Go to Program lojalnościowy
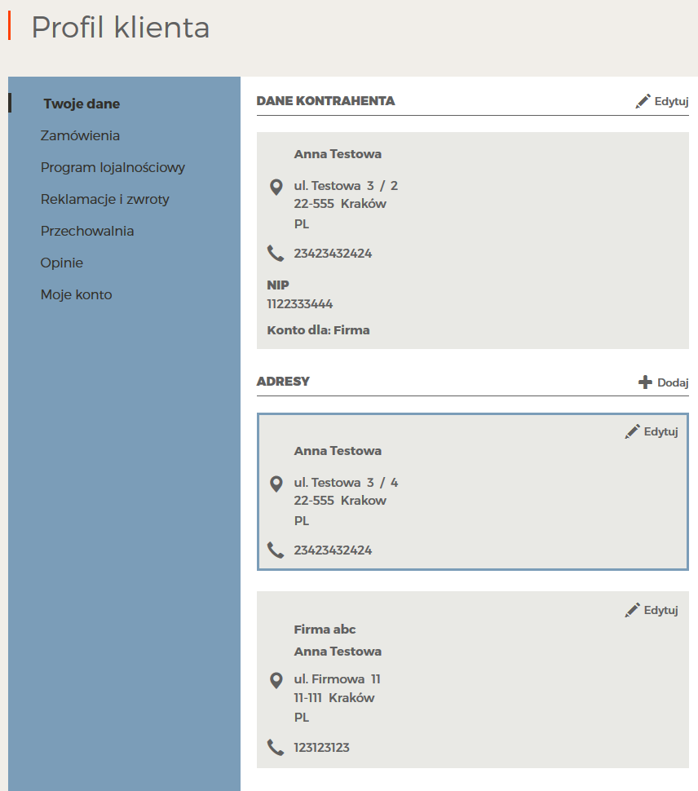Screen dimensions: 698x791 [113, 167]
